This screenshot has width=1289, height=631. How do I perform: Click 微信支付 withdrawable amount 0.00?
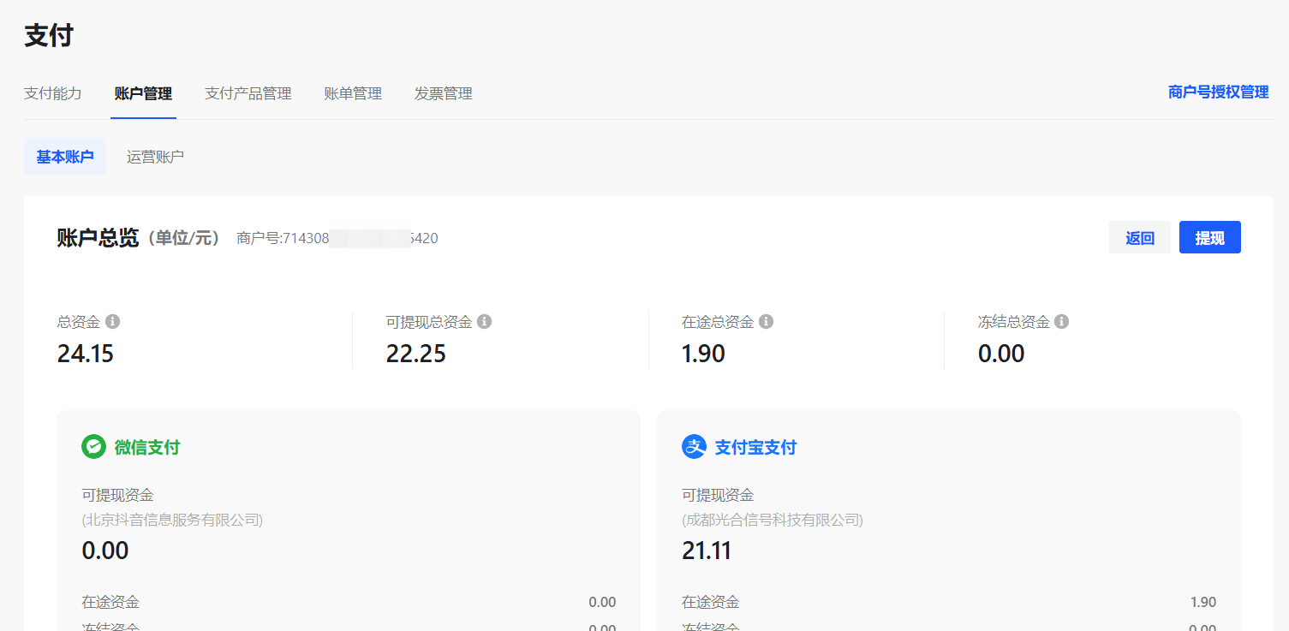click(105, 551)
